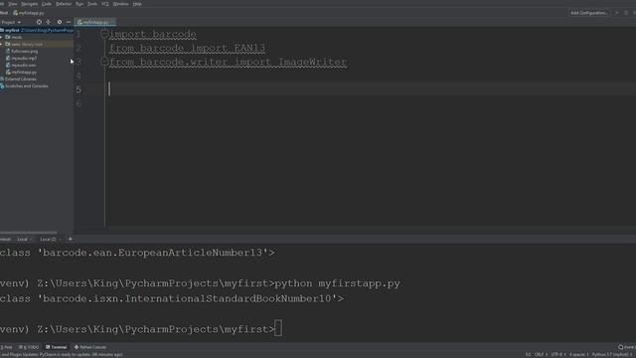Open Project panel settings gear

point(60,22)
